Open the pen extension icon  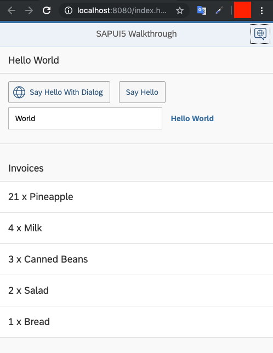[x=219, y=10]
